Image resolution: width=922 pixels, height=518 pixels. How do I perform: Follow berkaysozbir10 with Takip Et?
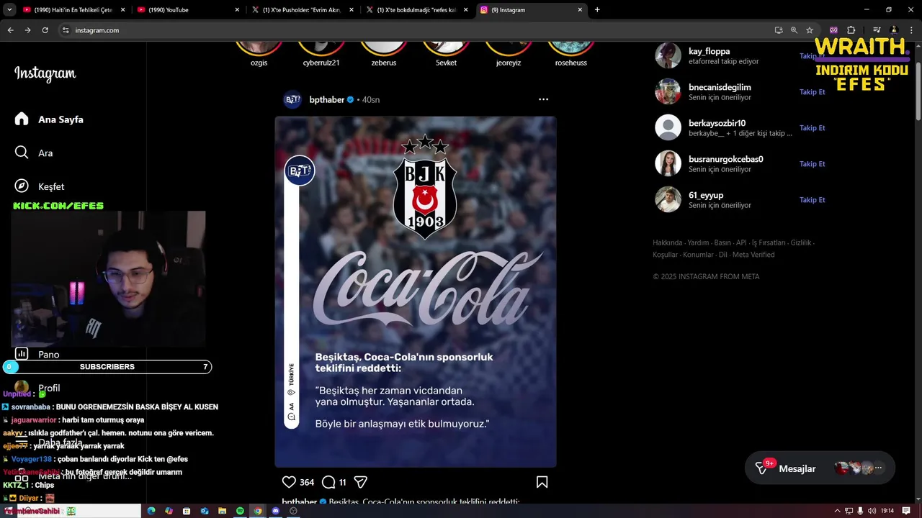pos(812,128)
